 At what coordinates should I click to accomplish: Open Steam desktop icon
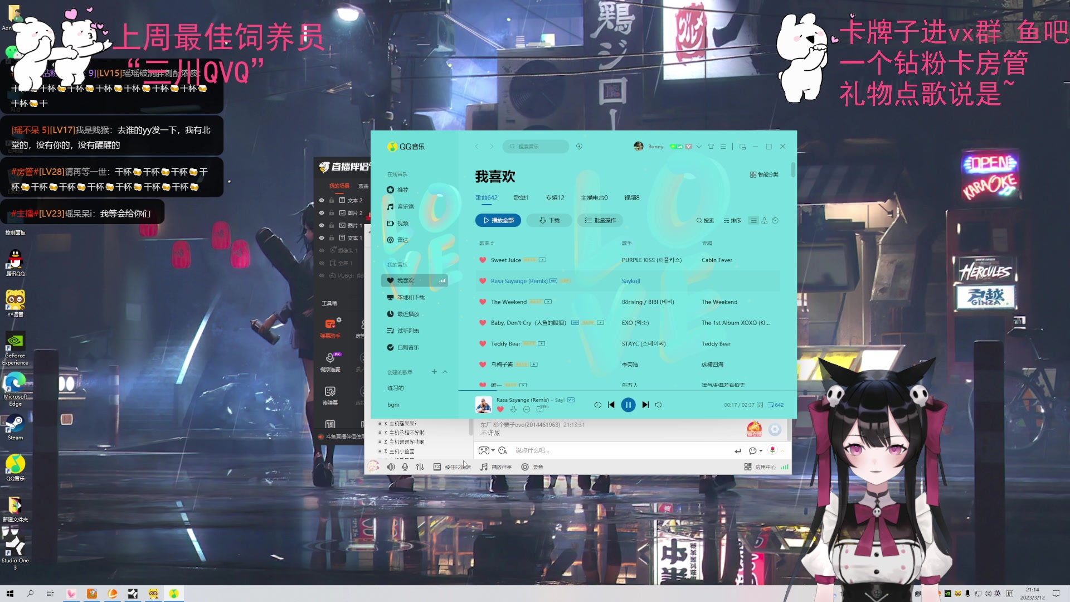point(15,428)
